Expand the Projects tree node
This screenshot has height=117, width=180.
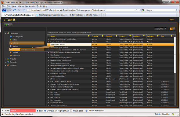point(5,59)
